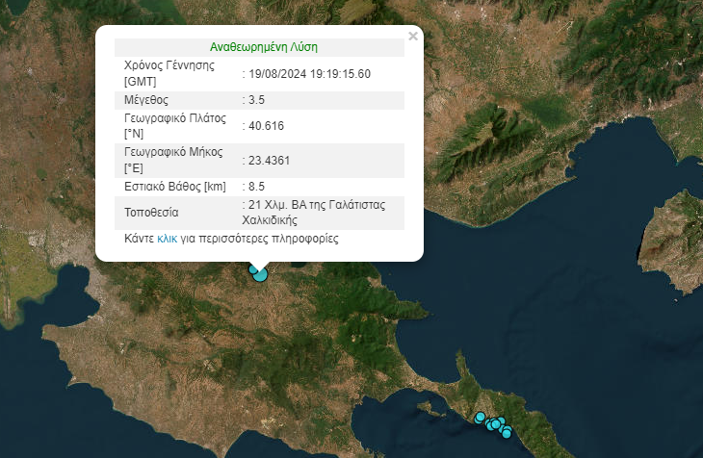Select the bottom-right marker of the coastal cluster

pyautogui.click(x=507, y=433)
